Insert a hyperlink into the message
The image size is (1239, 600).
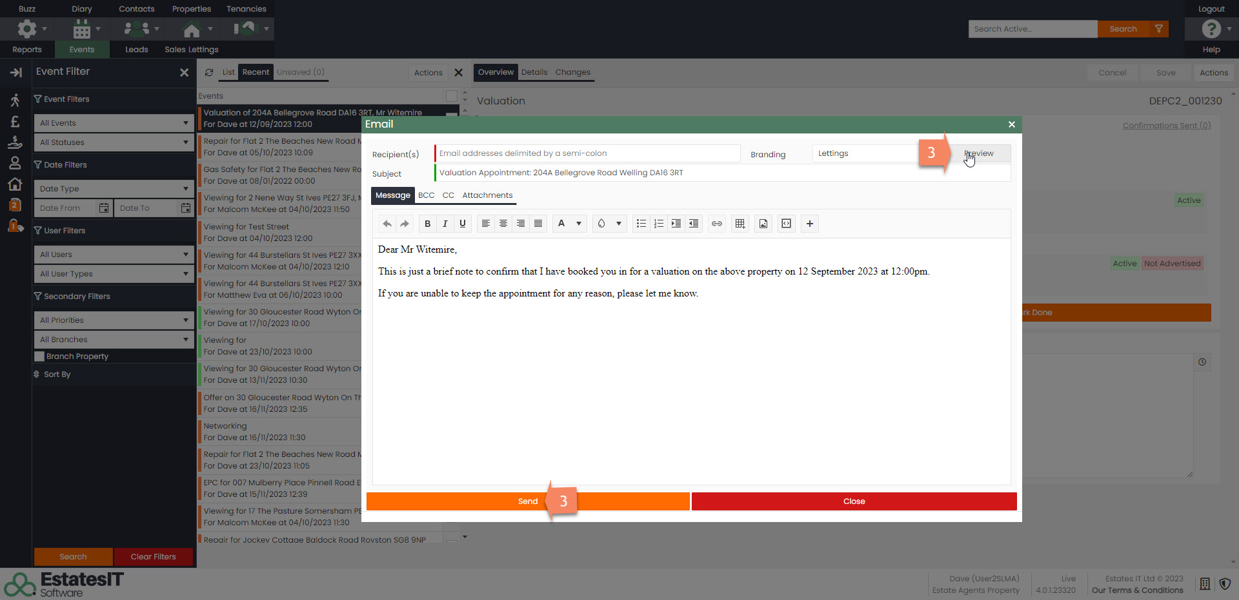coord(716,224)
